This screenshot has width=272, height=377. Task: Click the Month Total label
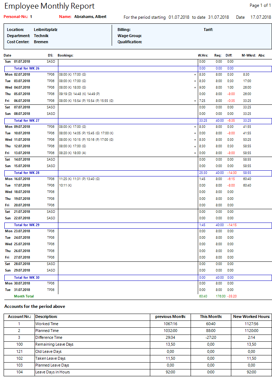(x=24, y=296)
